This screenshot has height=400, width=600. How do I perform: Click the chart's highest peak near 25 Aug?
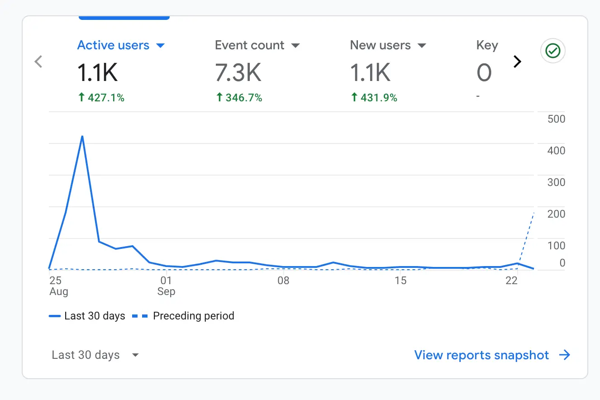coord(82,136)
